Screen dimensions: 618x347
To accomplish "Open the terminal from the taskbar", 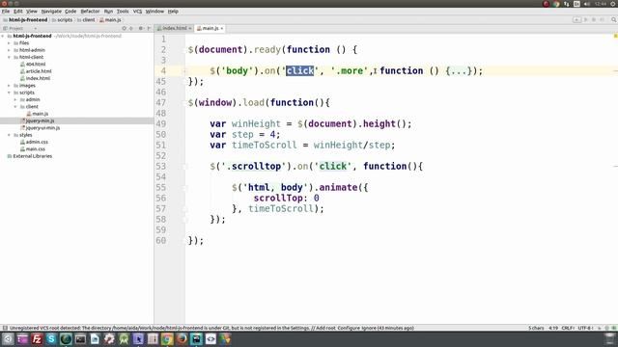I will (x=80, y=338).
